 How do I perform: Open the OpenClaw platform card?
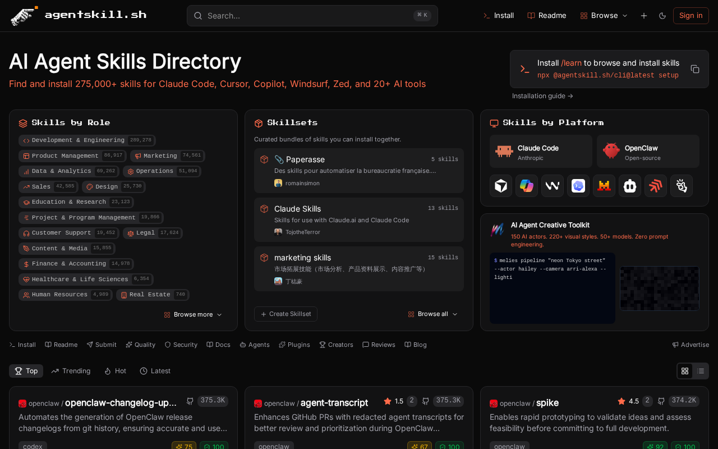pos(648,152)
